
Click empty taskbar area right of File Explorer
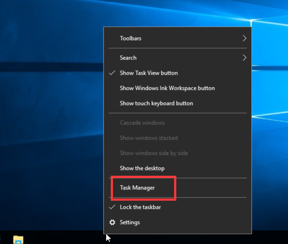click(x=63, y=239)
